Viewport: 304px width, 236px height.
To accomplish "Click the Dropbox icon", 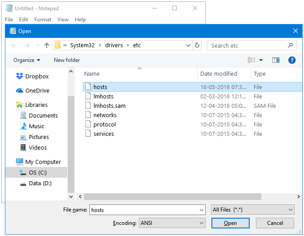I will 20,76.
